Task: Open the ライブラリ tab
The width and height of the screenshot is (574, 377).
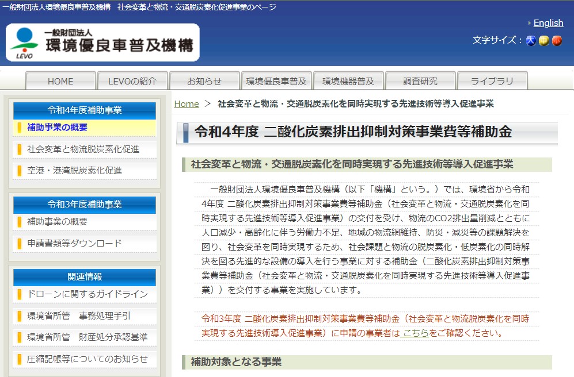Action: pyautogui.click(x=492, y=81)
